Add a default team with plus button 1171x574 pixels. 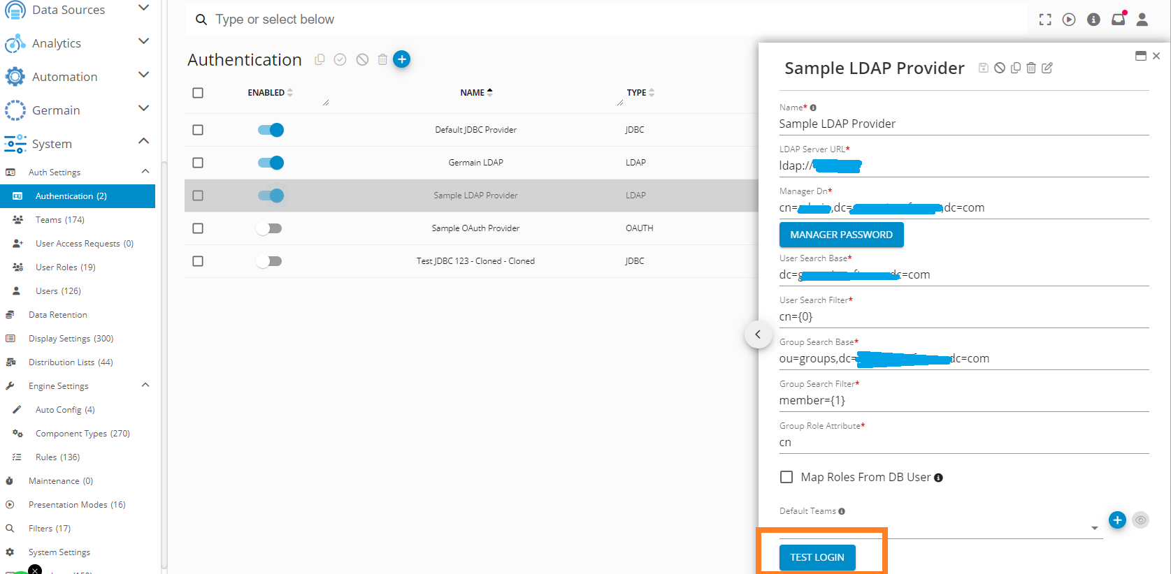(1117, 520)
